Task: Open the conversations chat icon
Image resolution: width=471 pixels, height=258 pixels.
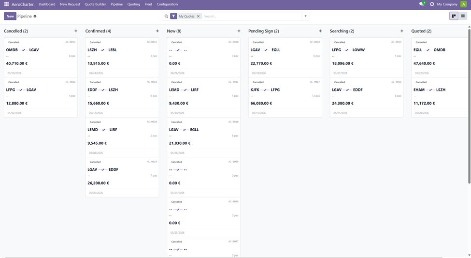Action: (x=421, y=4)
